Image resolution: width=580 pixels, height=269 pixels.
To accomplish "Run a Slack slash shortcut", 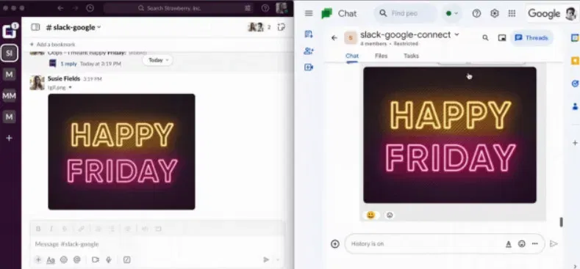I will [127, 259].
